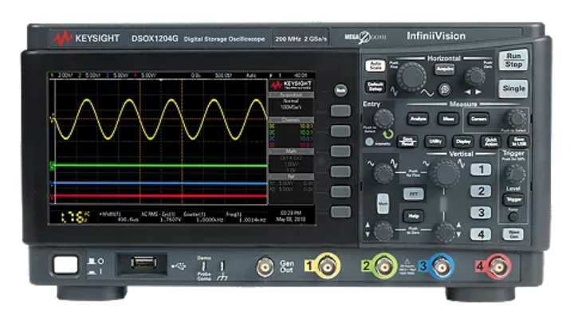This screenshot has width=574, height=325.
Task: Click the DSOX1204G model label
Action: 155,38
